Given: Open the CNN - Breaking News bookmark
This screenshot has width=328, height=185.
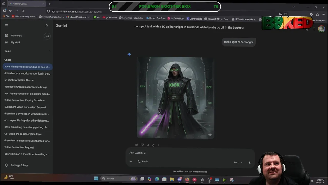Looking at the screenshot, I should coord(24,17).
